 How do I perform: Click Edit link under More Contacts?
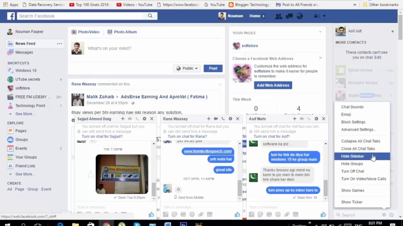point(378,57)
